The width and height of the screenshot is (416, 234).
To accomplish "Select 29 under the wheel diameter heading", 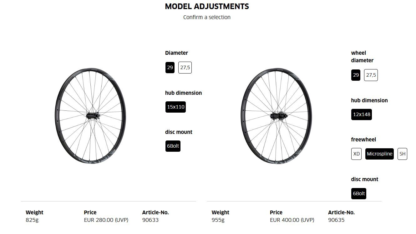I will click(356, 75).
